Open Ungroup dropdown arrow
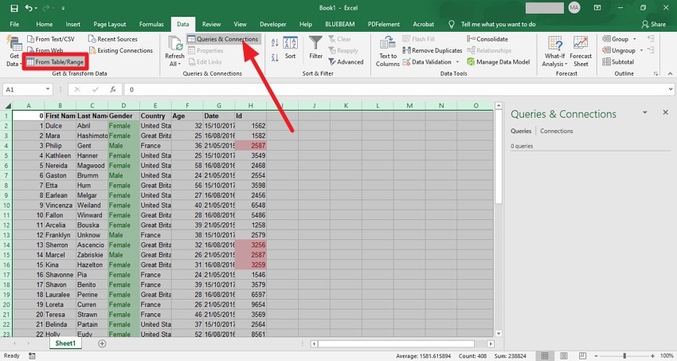Screen dimensions: 677x361 click(x=641, y=50)
